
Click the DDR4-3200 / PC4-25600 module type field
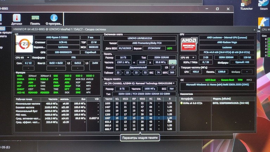(x=144, y=94)
